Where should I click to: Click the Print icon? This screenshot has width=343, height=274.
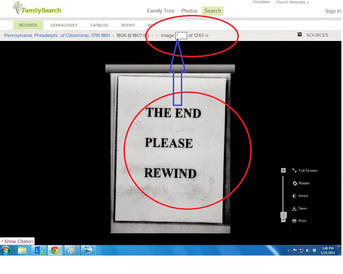coord(294,221)
